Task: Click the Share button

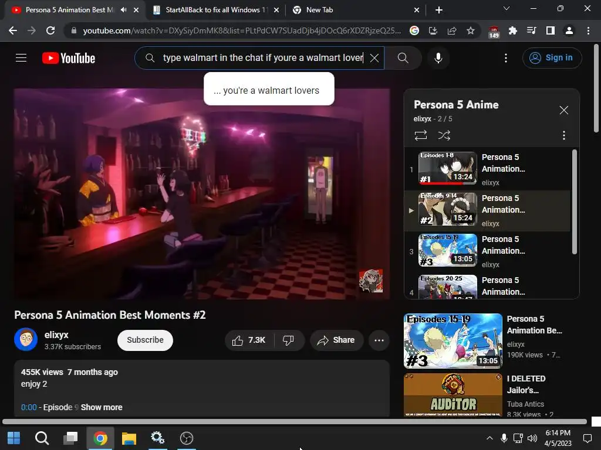Action: (336, 340)
